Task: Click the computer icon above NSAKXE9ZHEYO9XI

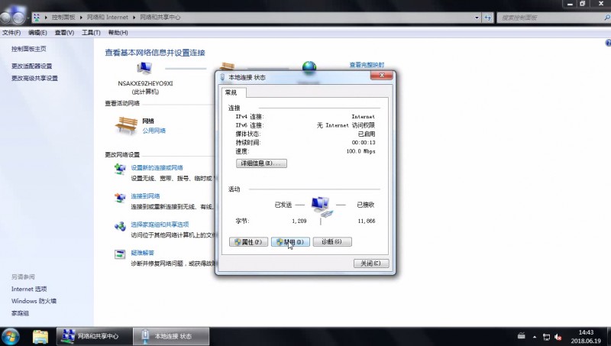Action: 144,68
